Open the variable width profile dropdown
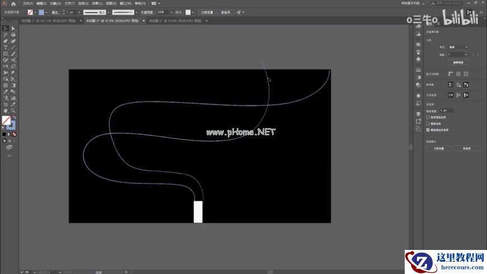Image resolution: width=487 pixels, height=274 pixels. [108, 12]
